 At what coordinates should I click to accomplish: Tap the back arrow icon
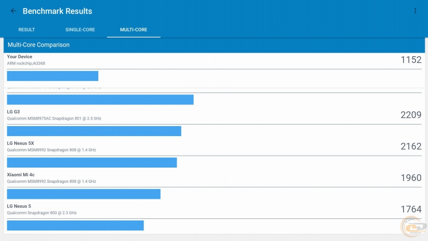tap(13, 11)
